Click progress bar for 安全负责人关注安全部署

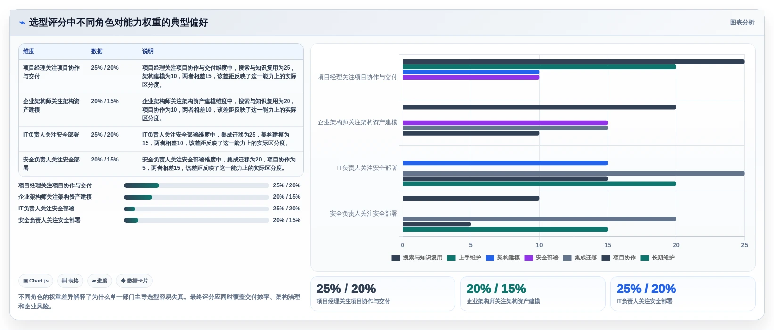tap(196, 220)
